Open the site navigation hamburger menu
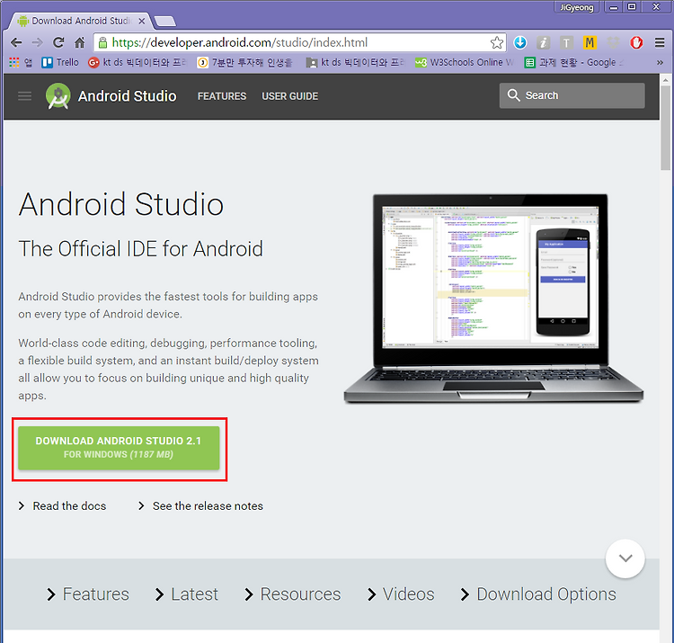Screen dimensions: 674x643 (24, 96)
